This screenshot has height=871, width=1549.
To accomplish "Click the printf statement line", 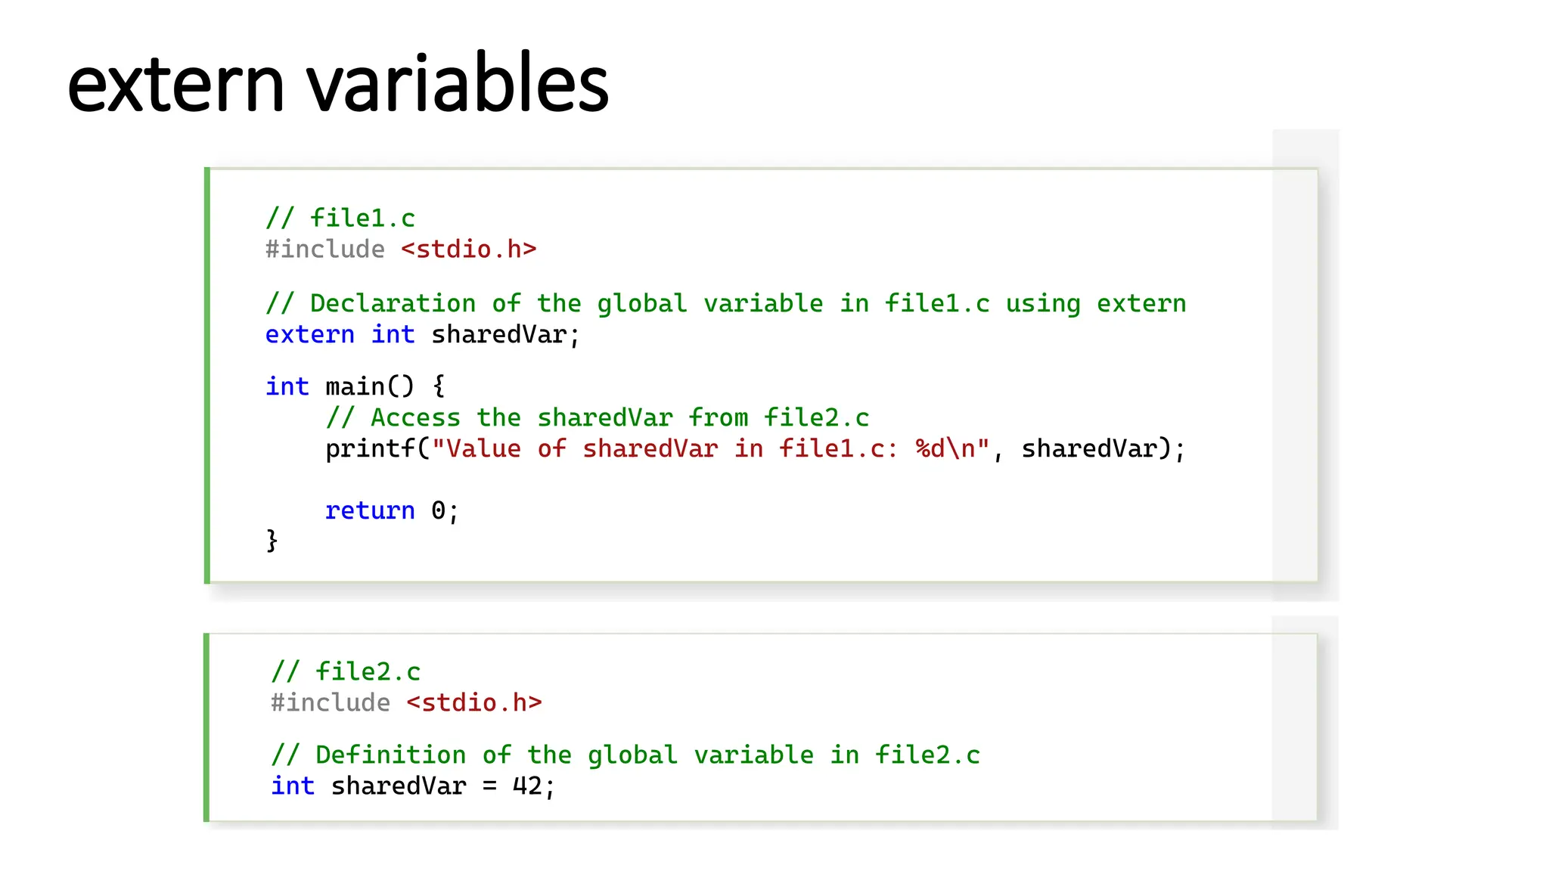I will (x=756, y=449).
